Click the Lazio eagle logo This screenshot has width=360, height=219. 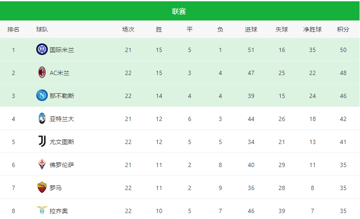click(42, 210)
